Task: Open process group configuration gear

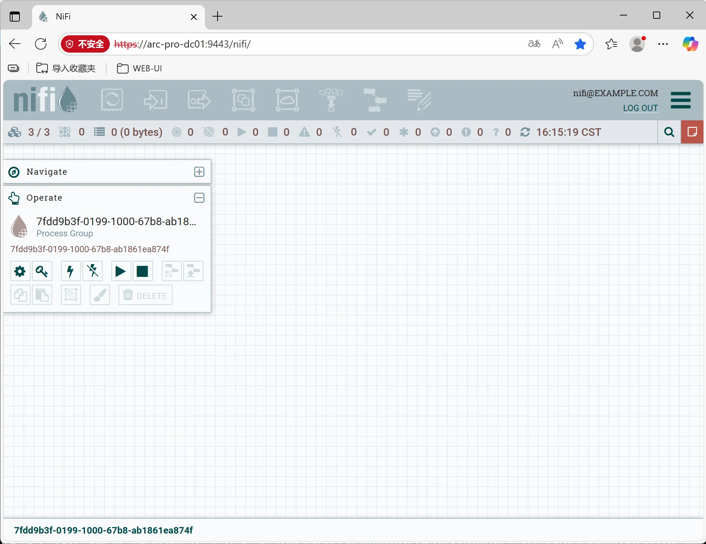Action: [x=20, y=271]
